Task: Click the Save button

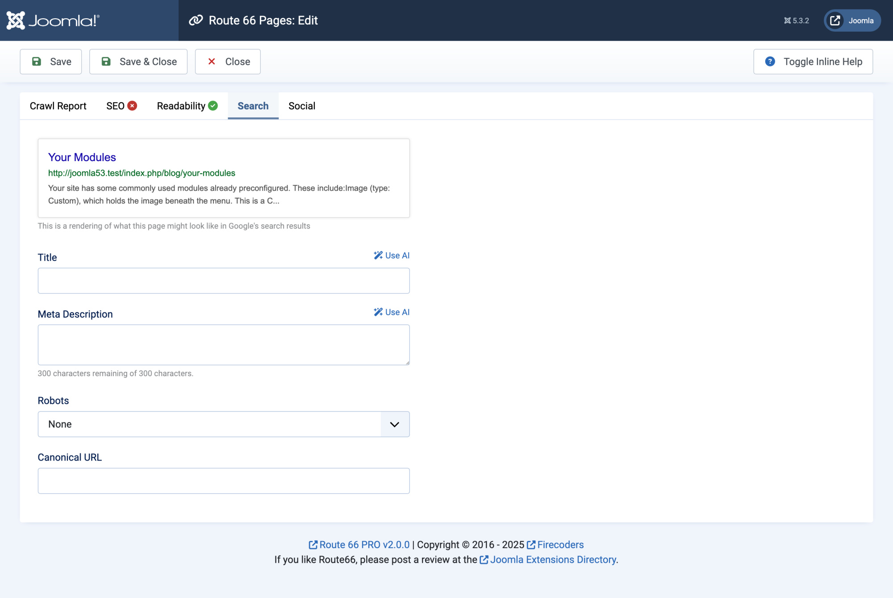Action: (51, 62)
